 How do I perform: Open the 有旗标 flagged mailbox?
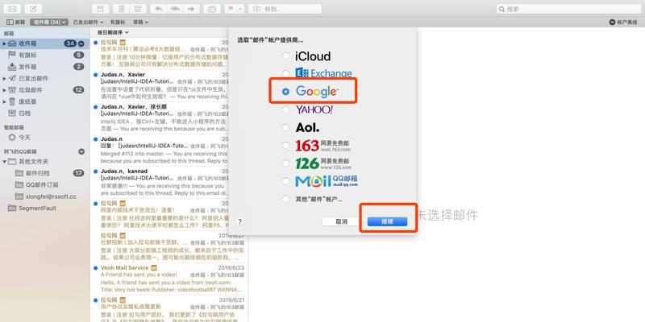(44, 55)
